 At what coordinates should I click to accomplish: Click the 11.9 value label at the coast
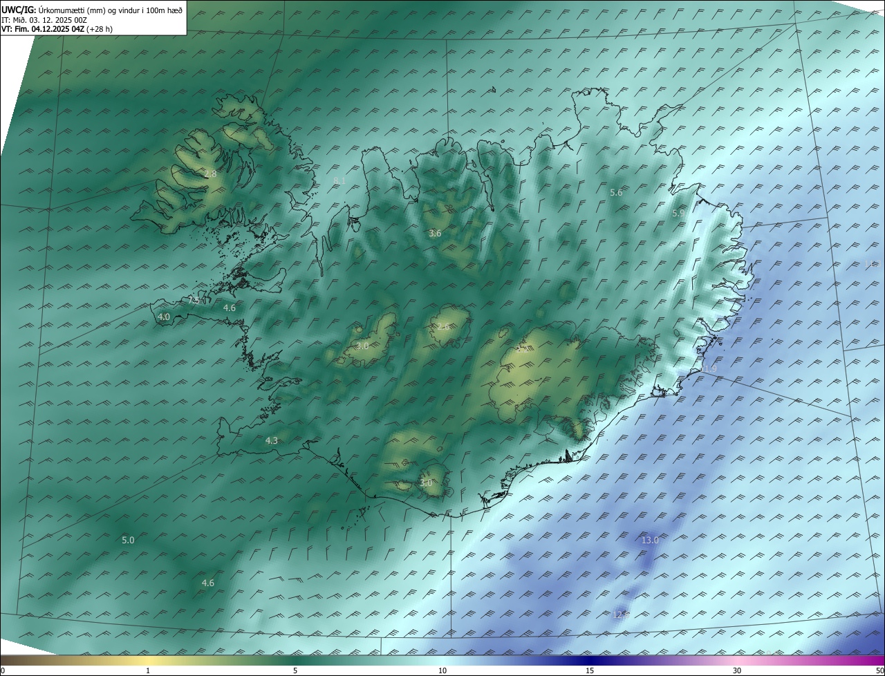[709, 370]
